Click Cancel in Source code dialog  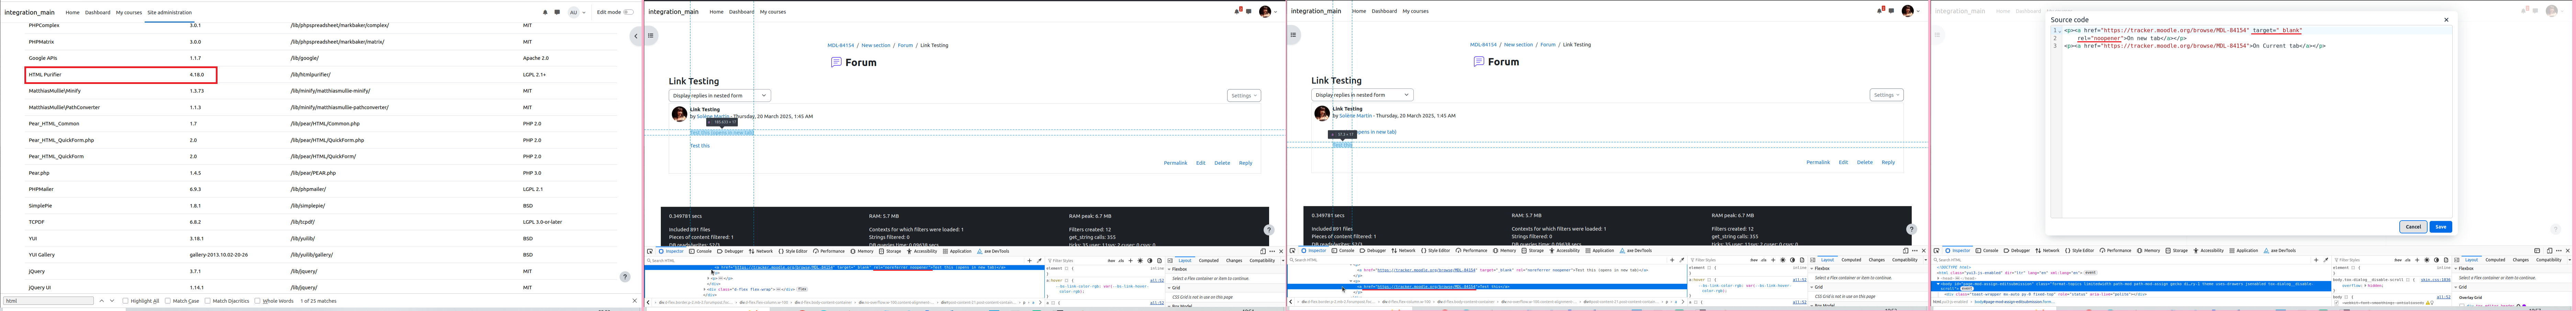coord(2413,227)
